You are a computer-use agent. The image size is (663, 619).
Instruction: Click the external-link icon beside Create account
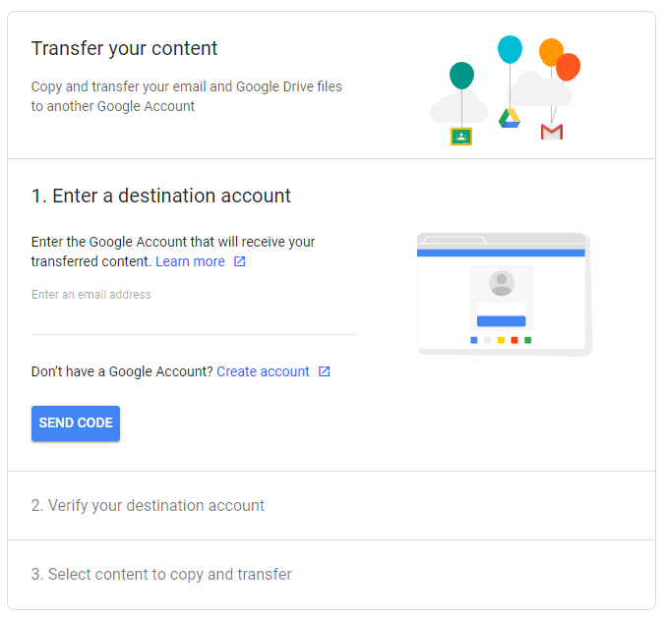[324, 371]
